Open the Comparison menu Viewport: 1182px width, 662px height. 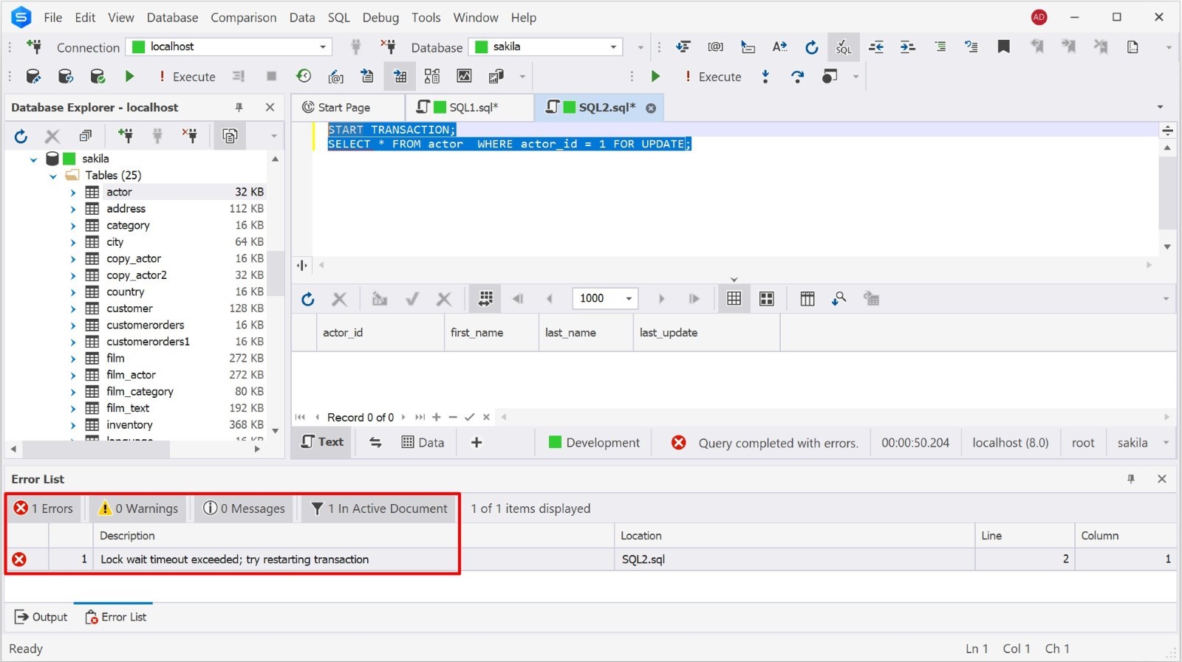point(244,18)
